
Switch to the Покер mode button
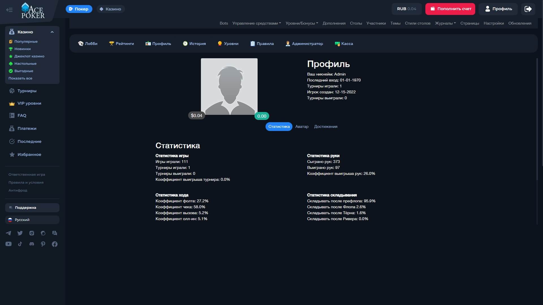point(79,9)
